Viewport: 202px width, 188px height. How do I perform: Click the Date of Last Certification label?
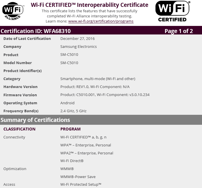pyautogui.click(x=27, y=39)
